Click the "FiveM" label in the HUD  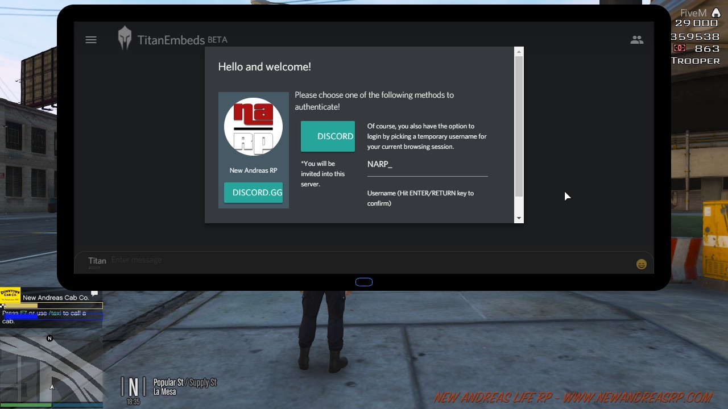[693, 13]
